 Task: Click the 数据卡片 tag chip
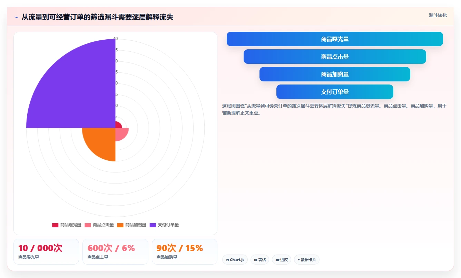(307, 260)
